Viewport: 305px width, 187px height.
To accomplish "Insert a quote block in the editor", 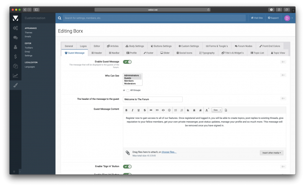I will 157,110.
